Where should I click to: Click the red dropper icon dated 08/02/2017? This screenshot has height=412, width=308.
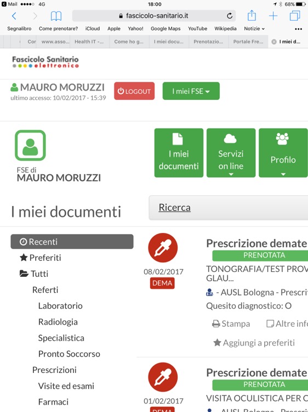pos(163,248)
